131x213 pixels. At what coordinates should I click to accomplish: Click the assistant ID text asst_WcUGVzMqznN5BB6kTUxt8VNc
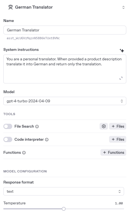tap(33, 38)
